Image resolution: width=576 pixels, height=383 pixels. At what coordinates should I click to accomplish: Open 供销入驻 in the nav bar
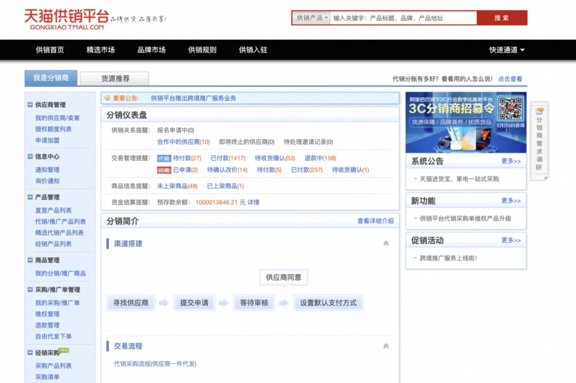253,50
